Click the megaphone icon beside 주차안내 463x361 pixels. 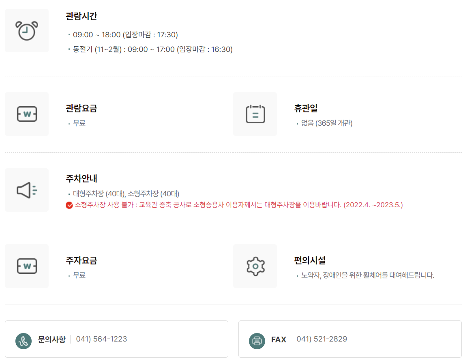27,190
